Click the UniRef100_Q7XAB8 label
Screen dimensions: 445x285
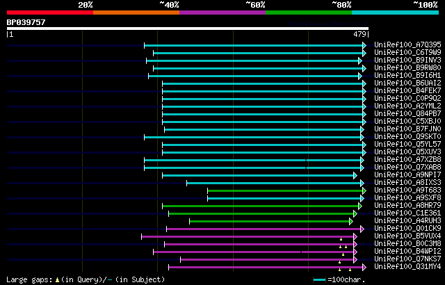(407, 168)
